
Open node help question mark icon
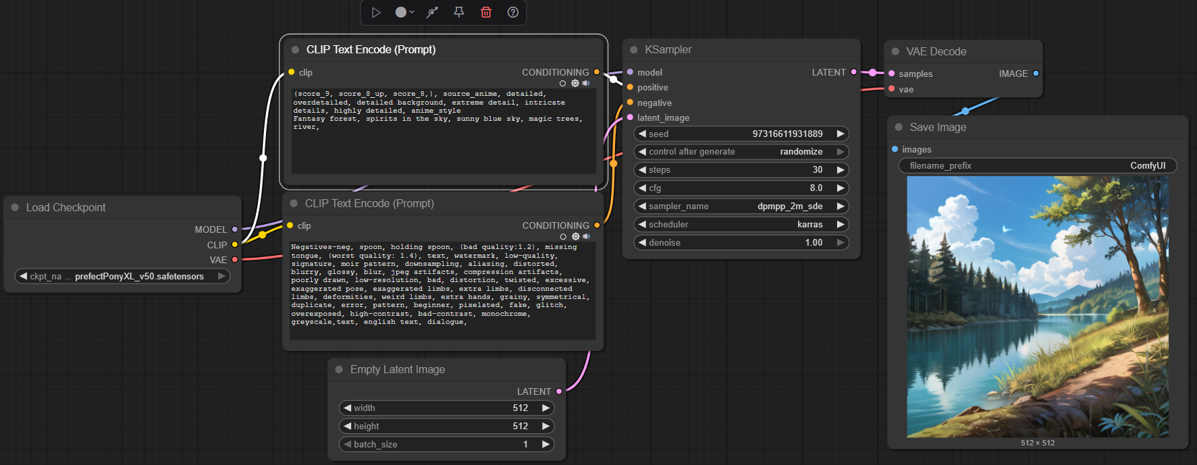click(513, 12)
